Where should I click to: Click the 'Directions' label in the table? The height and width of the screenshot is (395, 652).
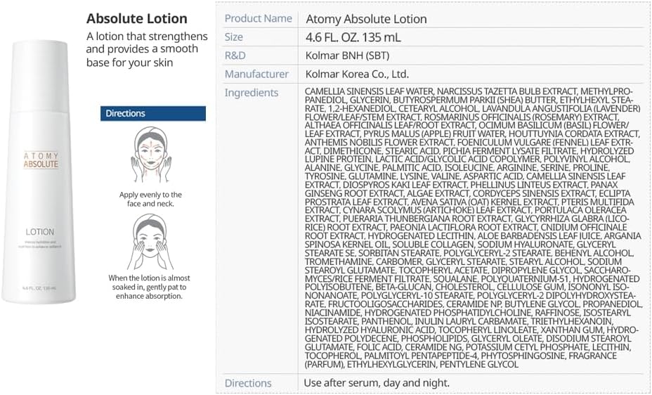[248, 383]
